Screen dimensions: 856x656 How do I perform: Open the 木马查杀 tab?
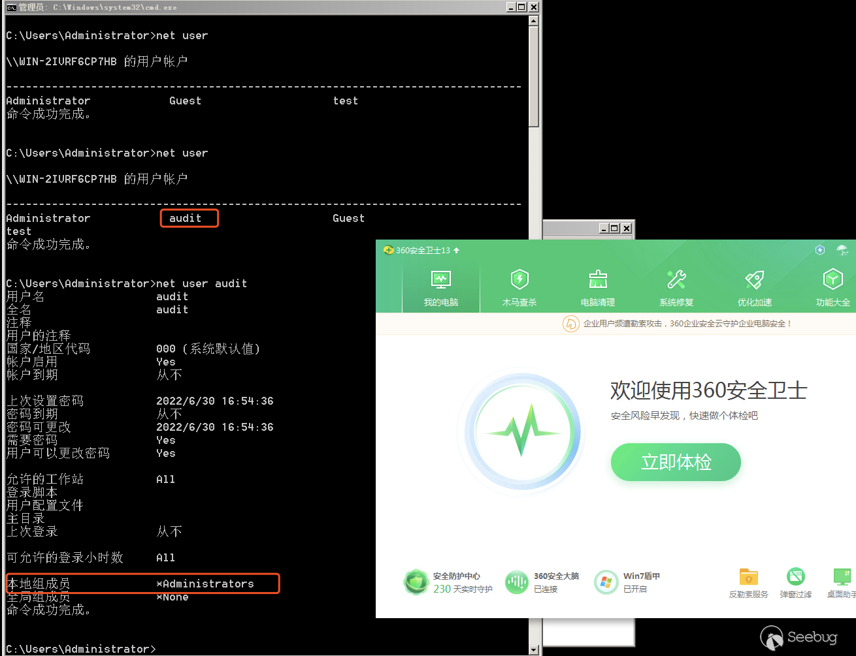[x=519, y=288]
